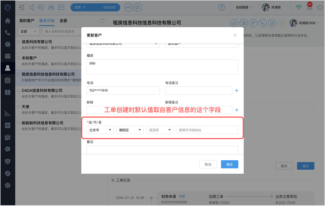Viewport: 325px width, 206px height.
Task: Refresh the customer list
Action: point(102,21)
